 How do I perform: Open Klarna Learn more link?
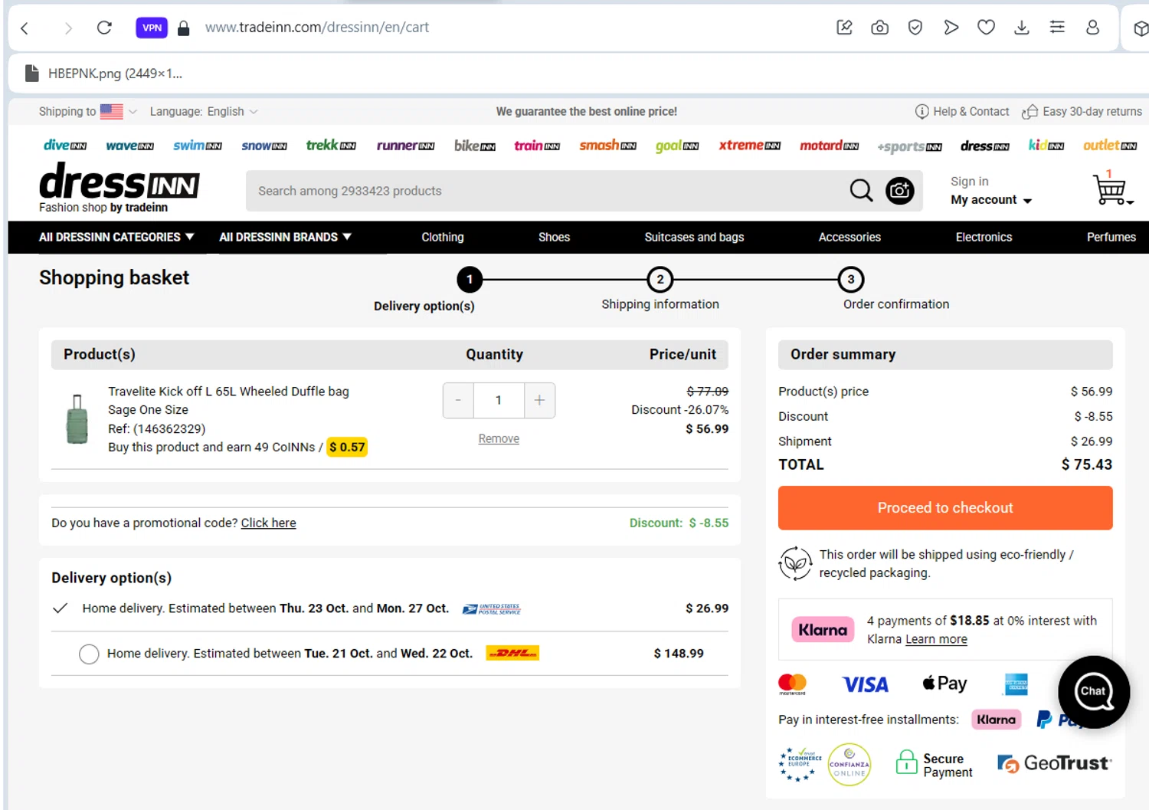point(936,640)
